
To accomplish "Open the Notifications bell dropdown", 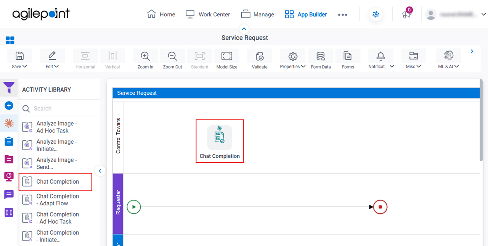I will [x=380, y=60].
